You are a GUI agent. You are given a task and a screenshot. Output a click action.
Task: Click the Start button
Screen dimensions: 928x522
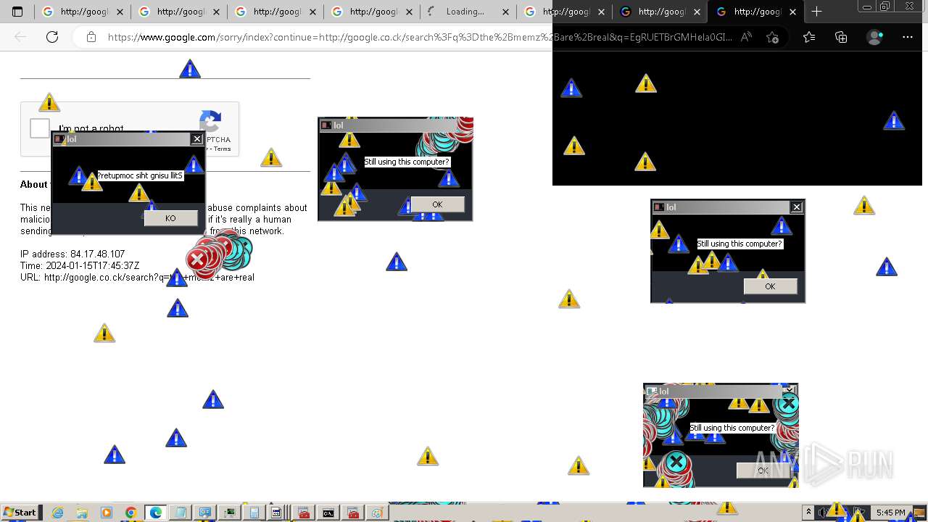pyautogui.click(x=20, y=513)
